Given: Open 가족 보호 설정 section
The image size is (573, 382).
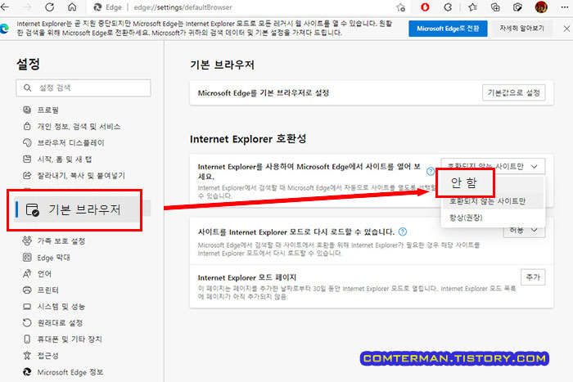Looking at the screenshot, I should (54, 241).
